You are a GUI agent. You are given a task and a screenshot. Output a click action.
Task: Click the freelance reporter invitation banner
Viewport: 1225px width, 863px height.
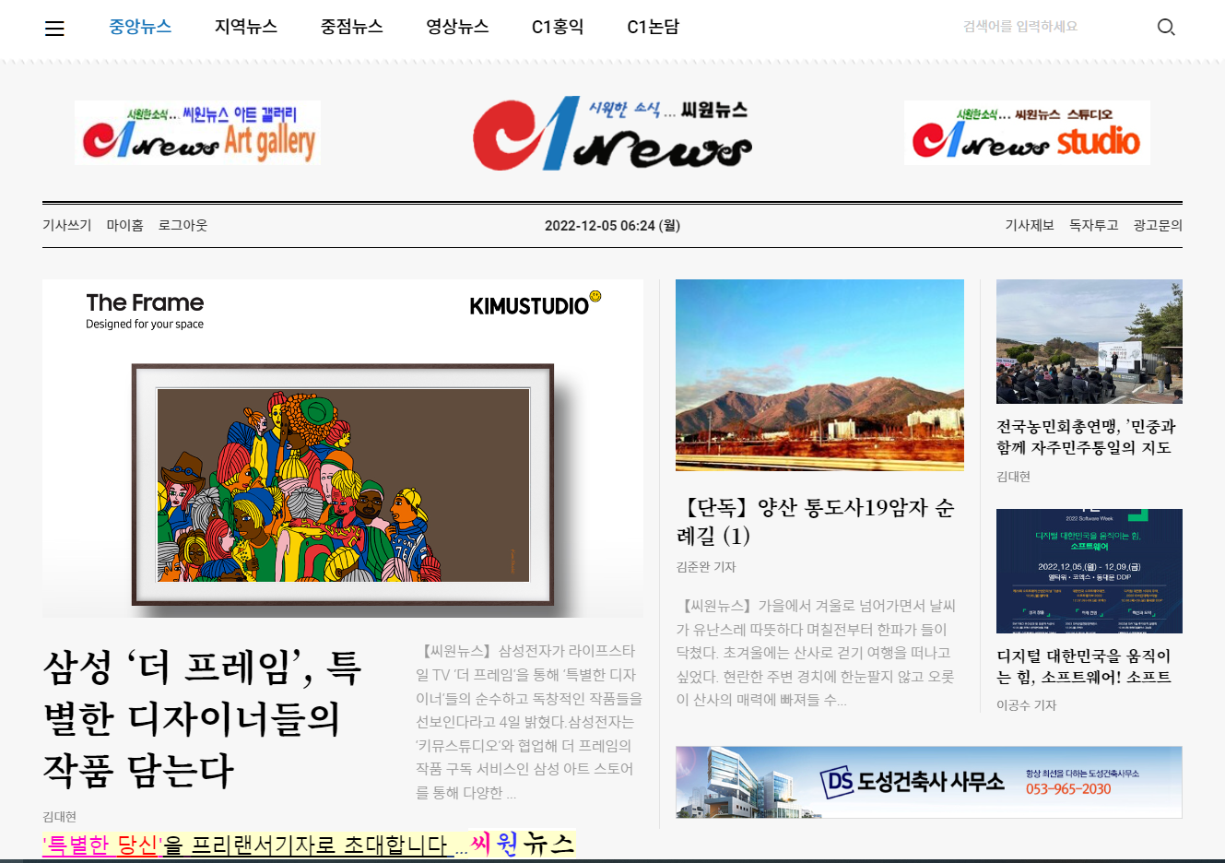[309, 844]
